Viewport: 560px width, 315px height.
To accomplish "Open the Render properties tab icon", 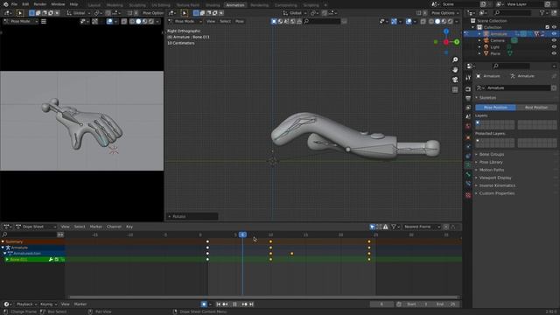I will (468, 89).
